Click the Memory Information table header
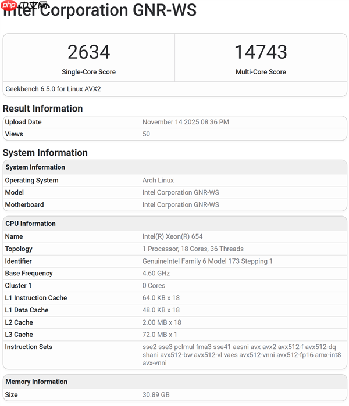349x406 pixels. coord(36,382)
